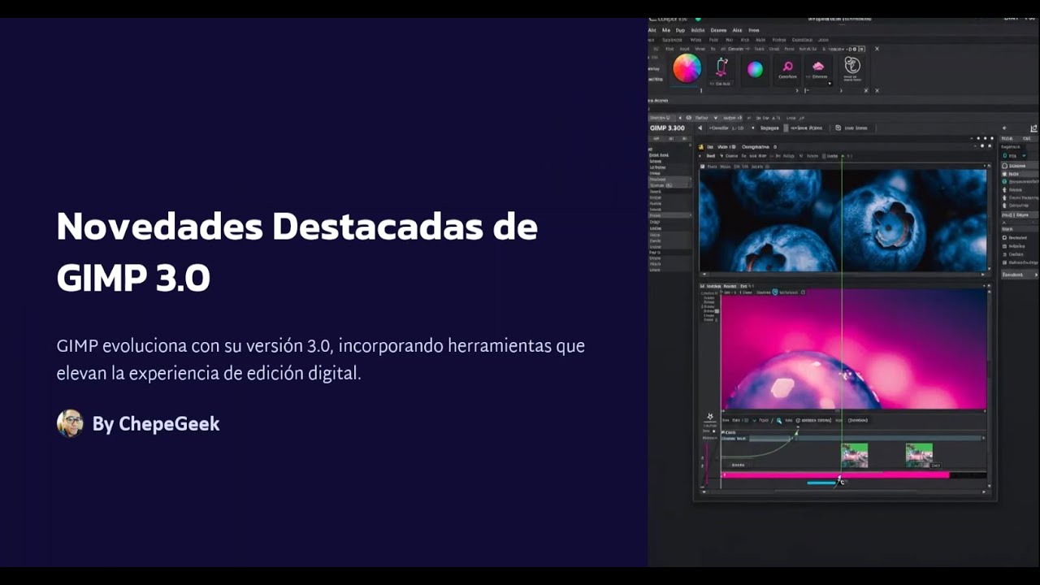The width and height of the screenshot is (1040, 585).
Task: Select the pink cloud icon
Action: tap(818, 67)
